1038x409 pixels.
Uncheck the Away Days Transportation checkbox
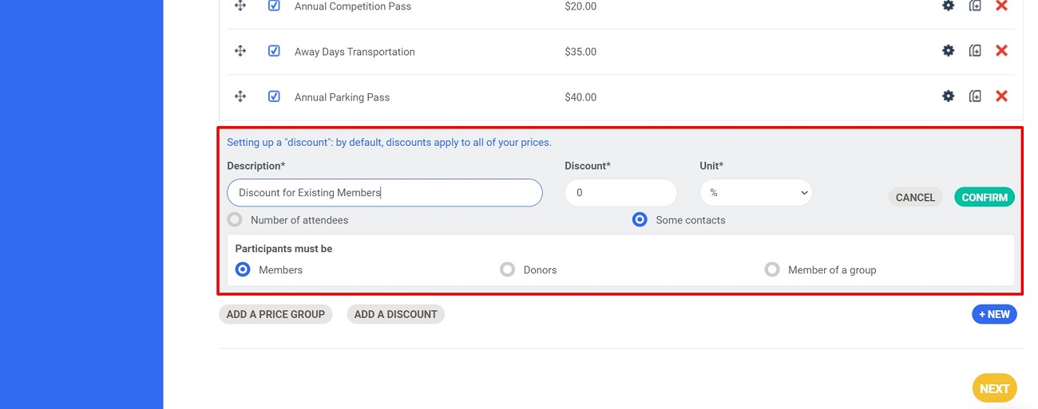tap(274, 51)
